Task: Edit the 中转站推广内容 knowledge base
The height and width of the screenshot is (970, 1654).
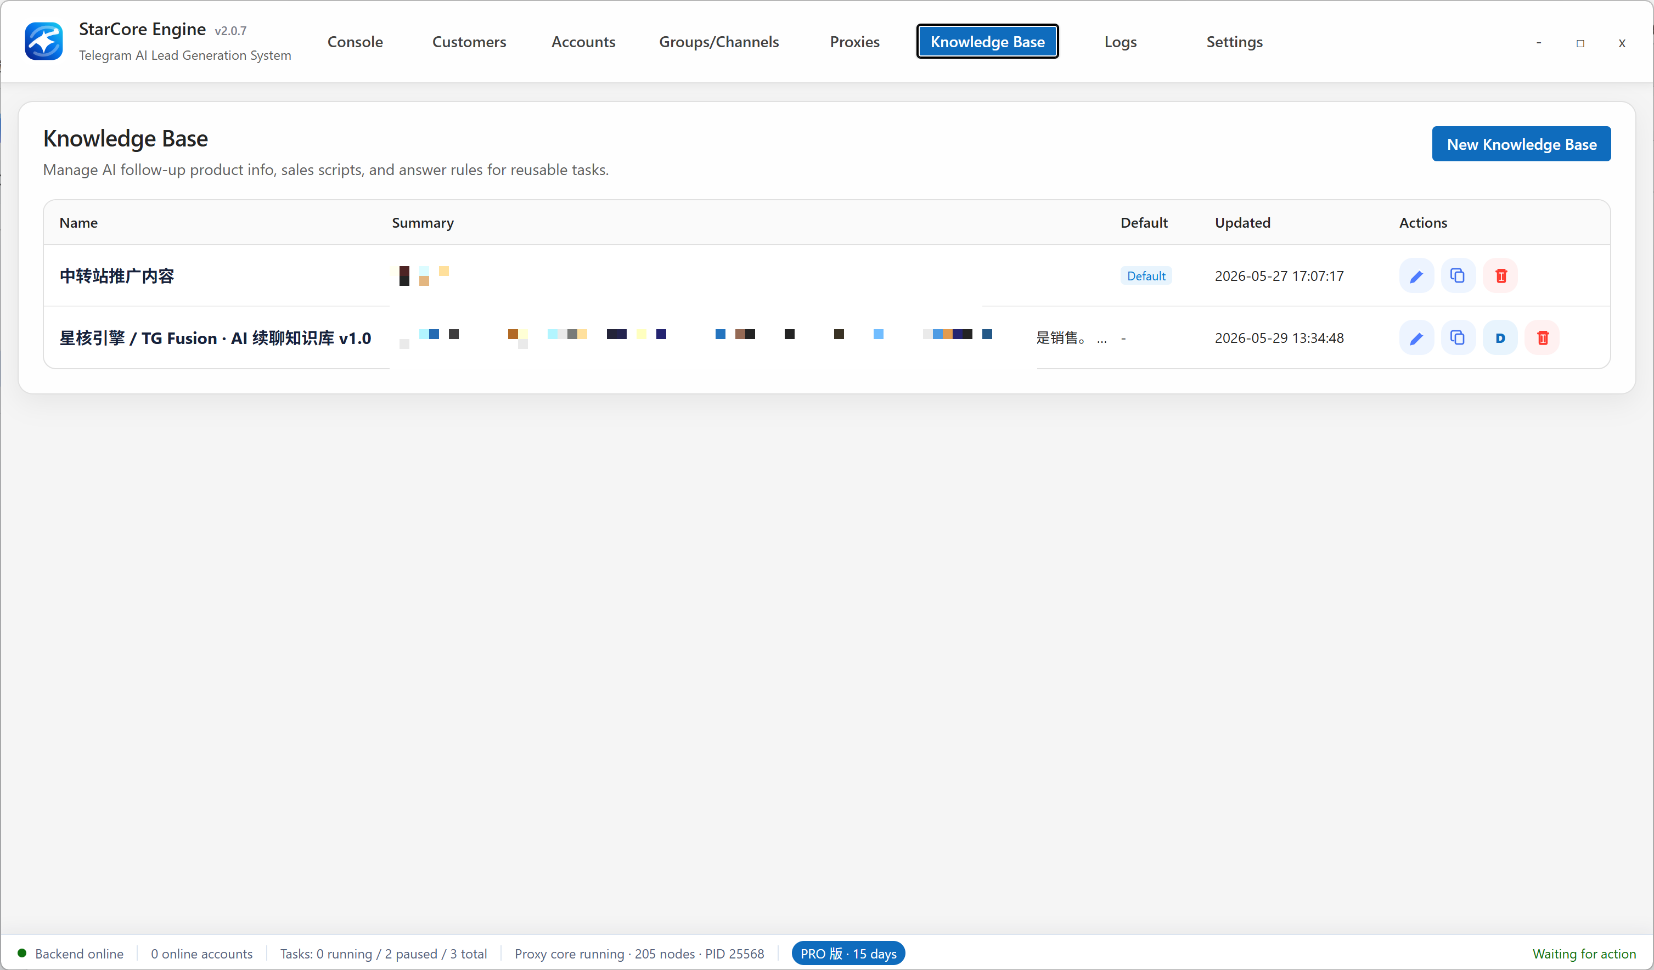Action: (1416, 275)
